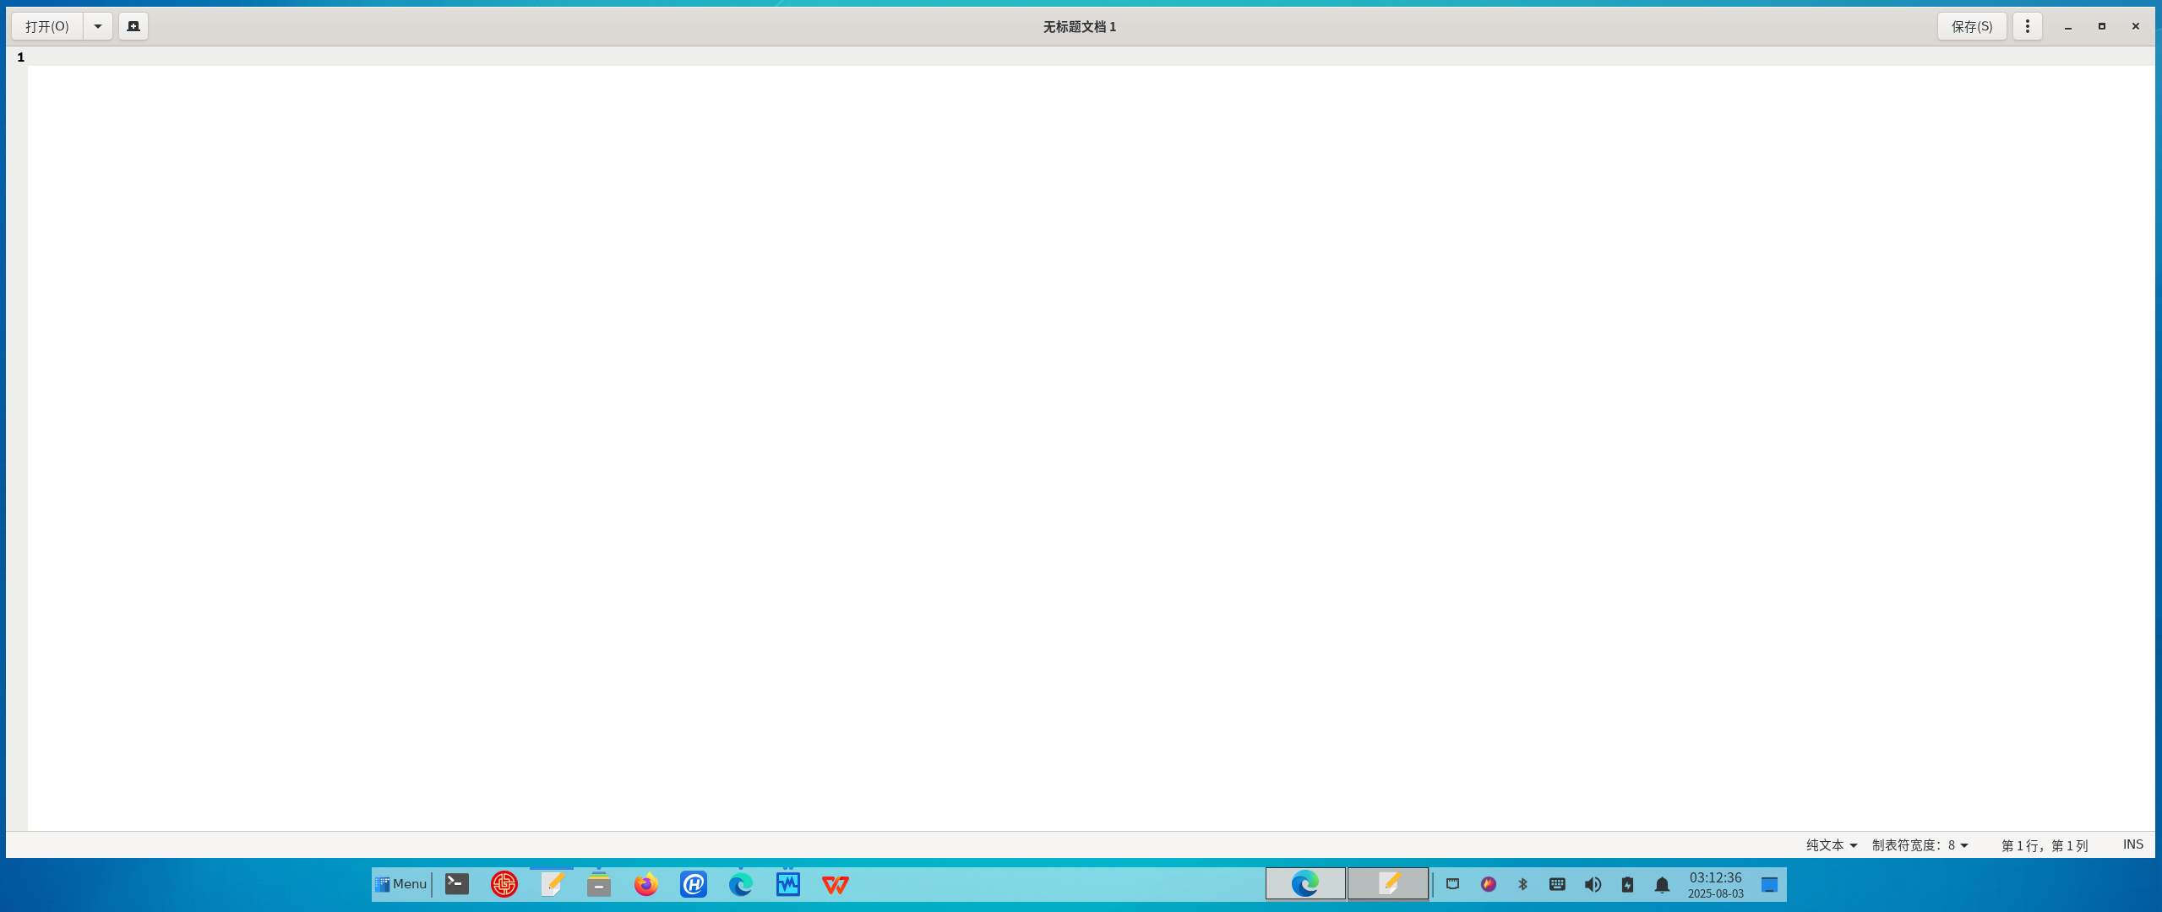Open the 制表符宽度 tab width dropdown
Image resolution: width=2162 pixels, height=912 pixels.
pos(1920,845)
